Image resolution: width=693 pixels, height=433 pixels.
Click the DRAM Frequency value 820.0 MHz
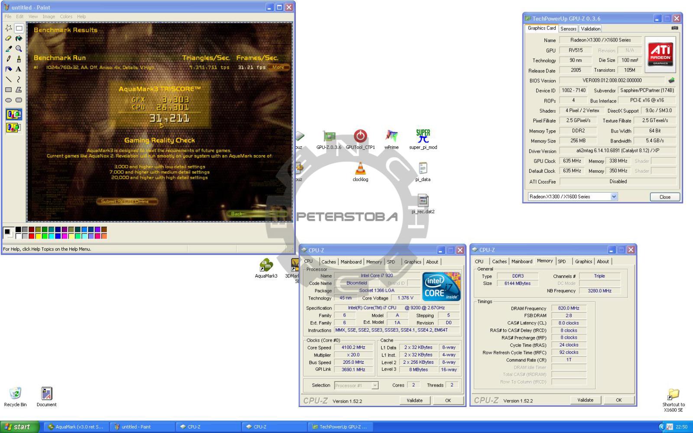point(569,308)
